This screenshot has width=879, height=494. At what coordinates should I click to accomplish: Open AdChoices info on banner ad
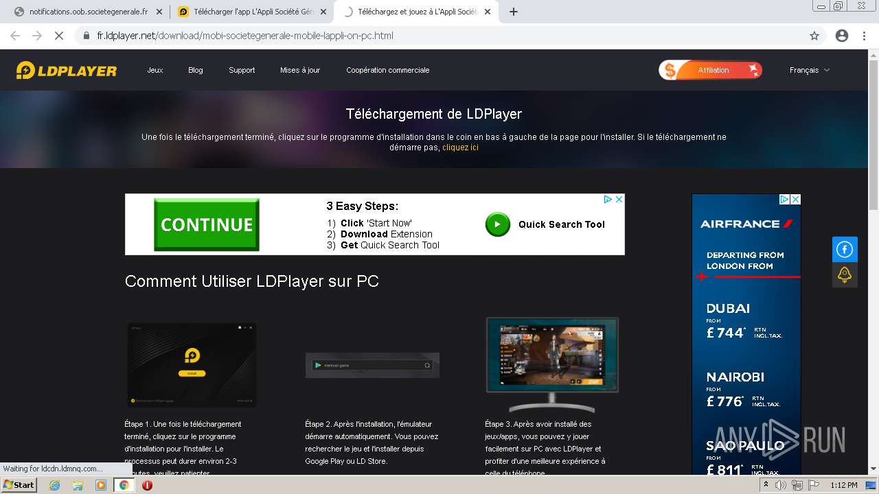pyautogui.click(x=608, y=200)
